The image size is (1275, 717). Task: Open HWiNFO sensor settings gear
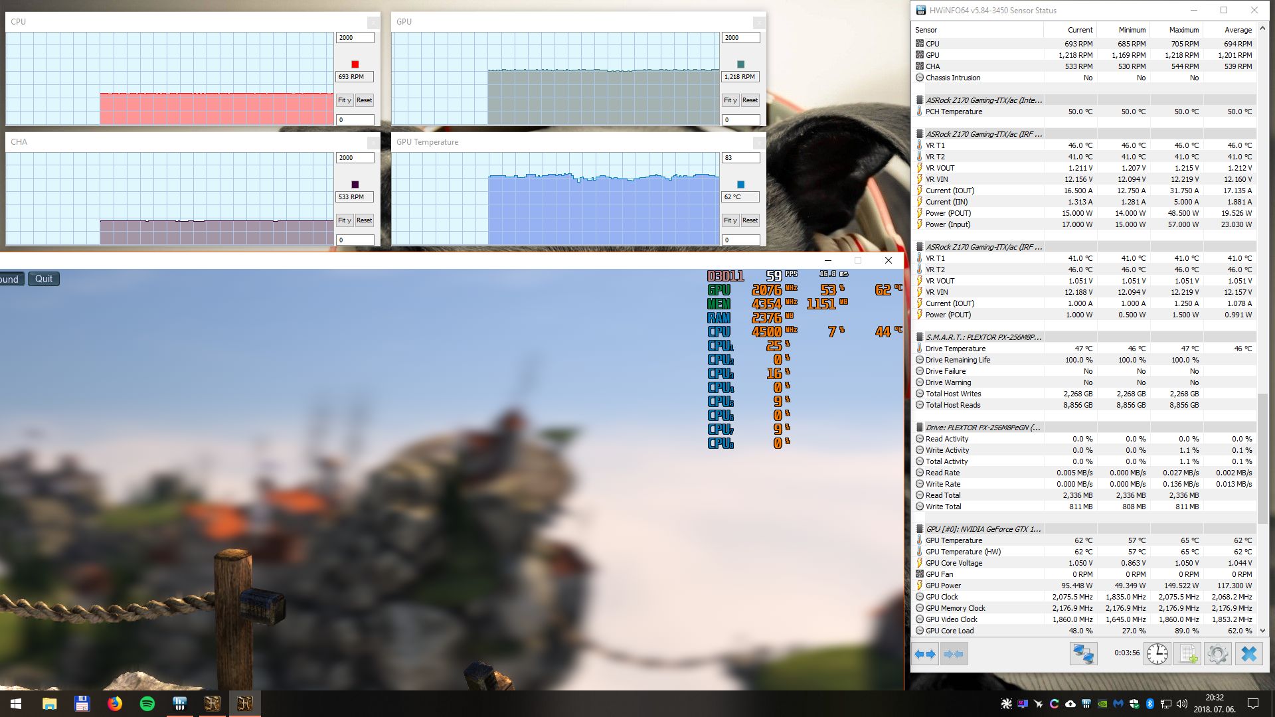(1217, 654)
